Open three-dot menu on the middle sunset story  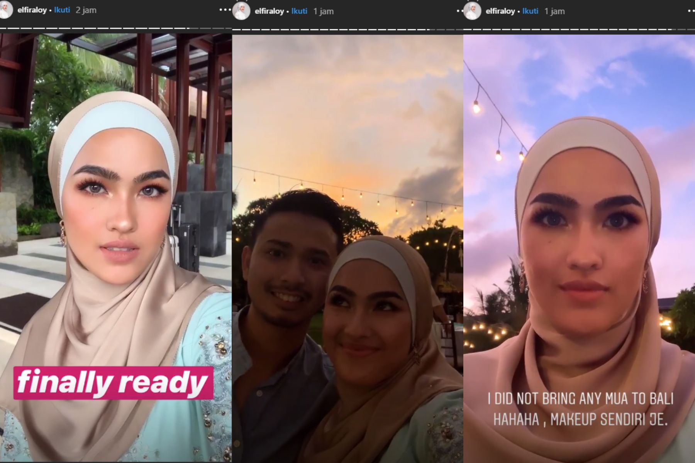[459, 11]
